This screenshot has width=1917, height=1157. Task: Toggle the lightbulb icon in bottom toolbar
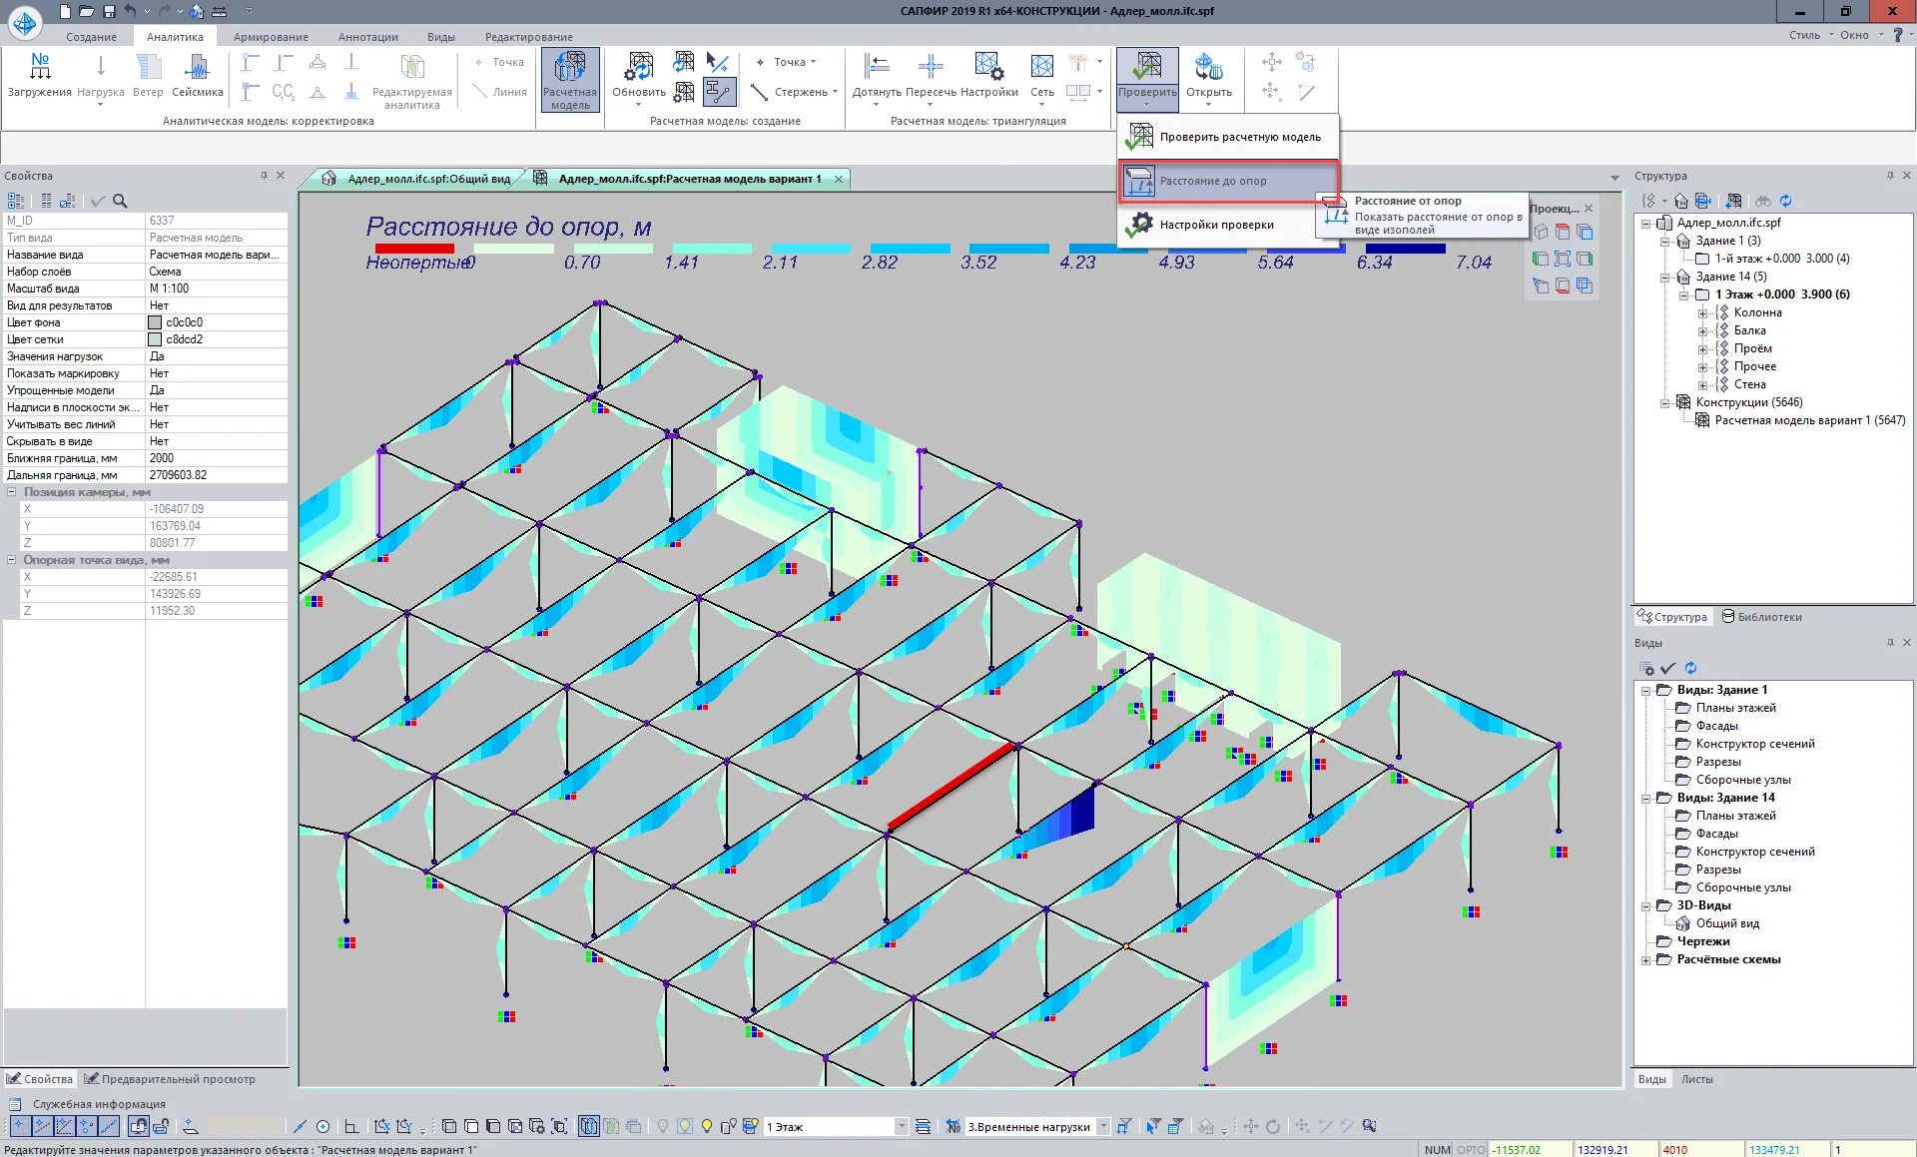pyautogui.click(x=706, y=1126)
